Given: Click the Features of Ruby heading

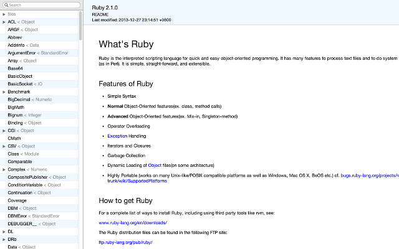Looking at the screenshot, I should click(126, 84).
